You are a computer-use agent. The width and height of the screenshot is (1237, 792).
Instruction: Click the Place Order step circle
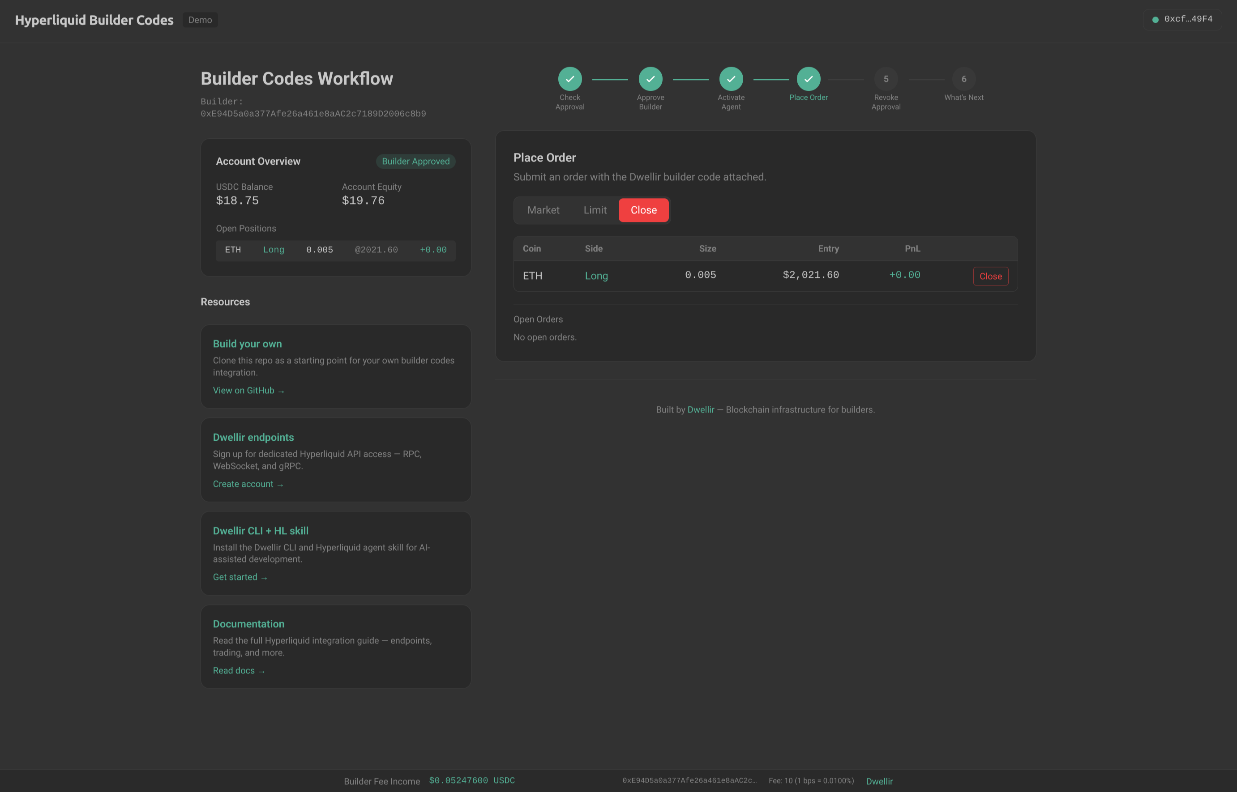[809, 79]
